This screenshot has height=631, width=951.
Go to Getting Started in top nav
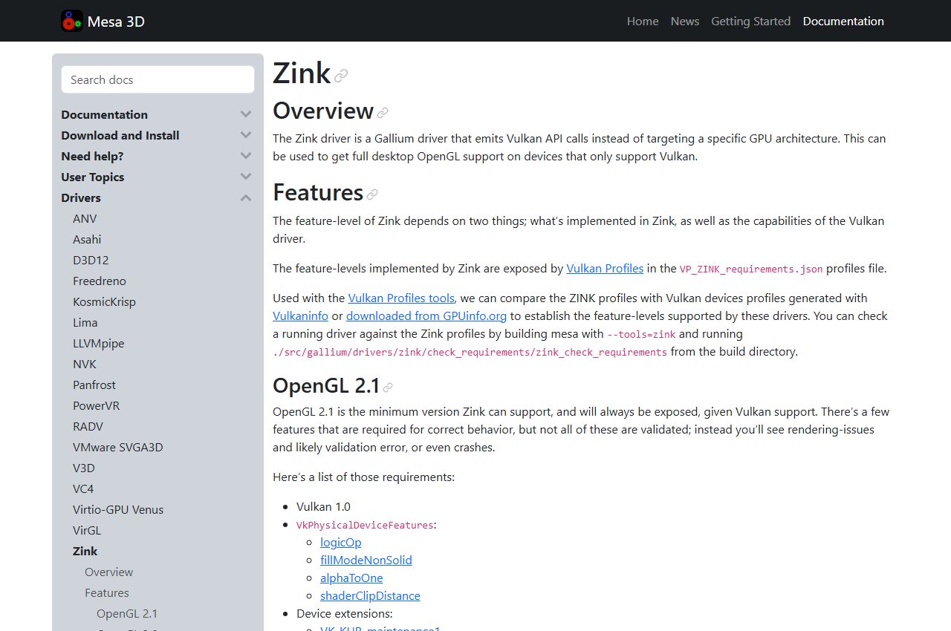[x=750, y=21]
